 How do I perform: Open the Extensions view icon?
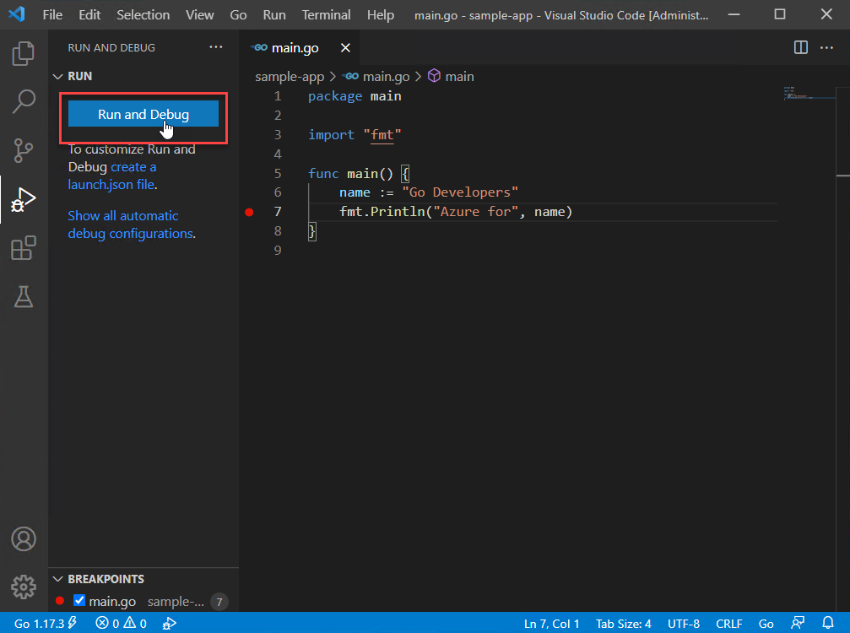tap(24, 248)
